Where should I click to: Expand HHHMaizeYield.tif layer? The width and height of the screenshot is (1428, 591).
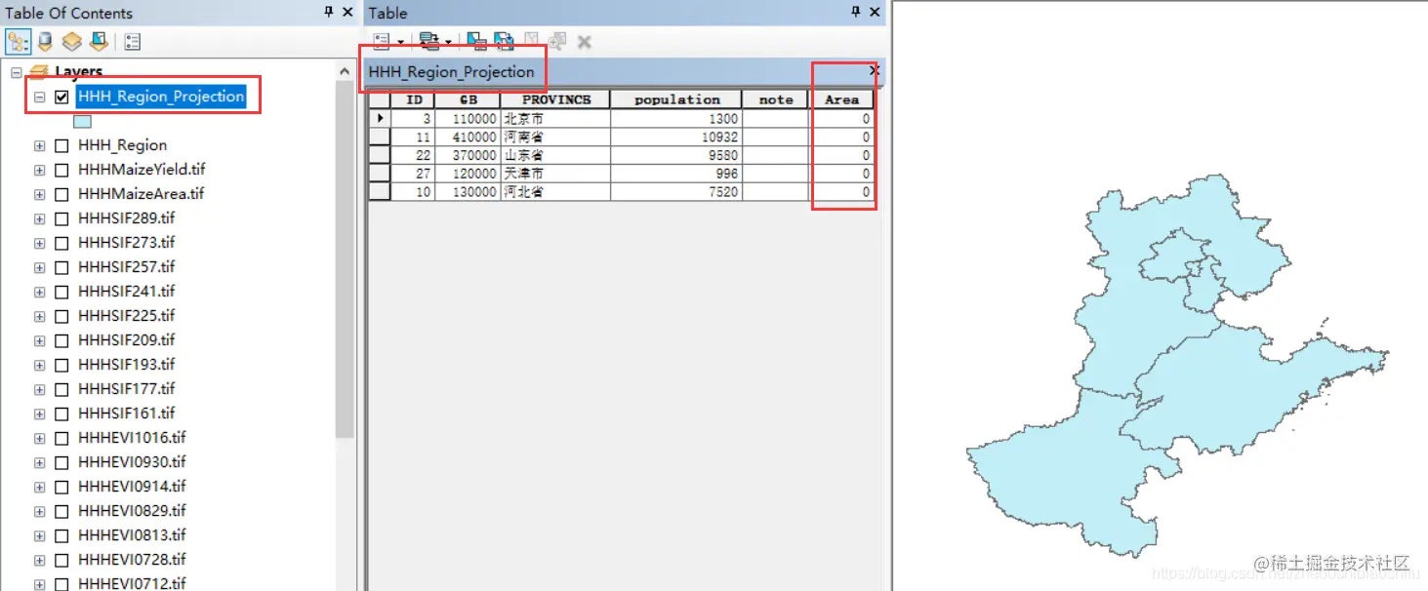click(x=39, y=170)
